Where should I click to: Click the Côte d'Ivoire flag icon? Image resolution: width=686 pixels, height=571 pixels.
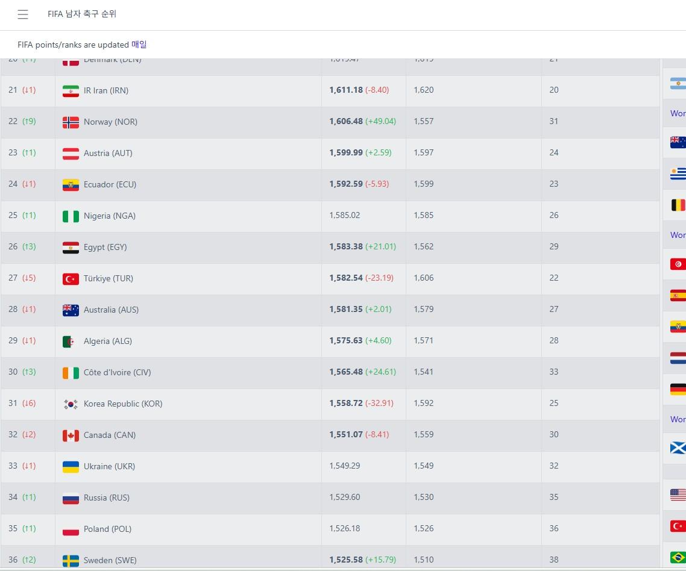pos(71,372)
